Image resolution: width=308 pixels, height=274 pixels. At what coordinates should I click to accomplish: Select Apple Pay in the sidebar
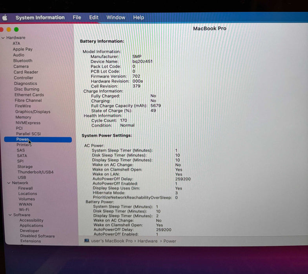coord(23,49)
